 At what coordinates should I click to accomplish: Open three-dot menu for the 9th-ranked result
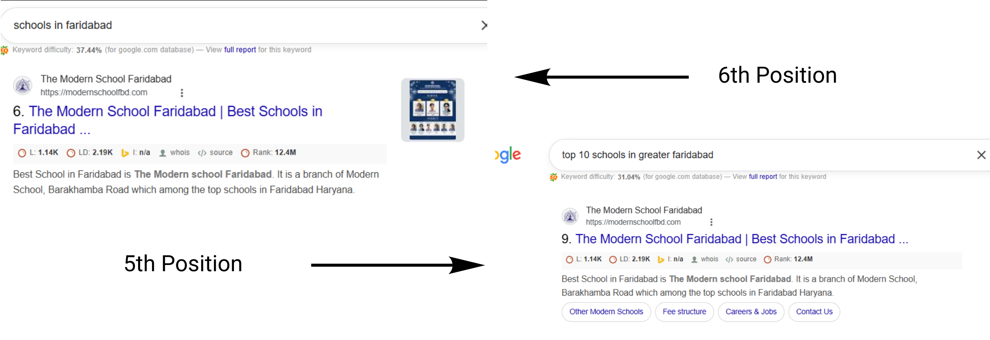pos(711,222)
